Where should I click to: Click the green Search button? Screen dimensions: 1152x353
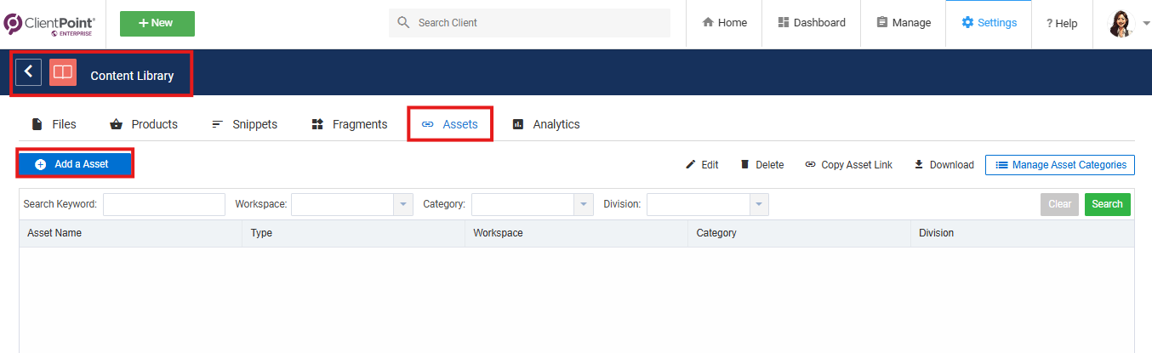pyautogui.click(x=1107, y=204)
